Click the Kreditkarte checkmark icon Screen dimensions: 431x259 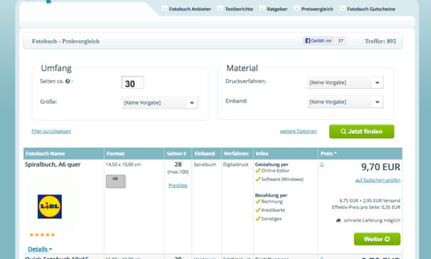point(257,210)
